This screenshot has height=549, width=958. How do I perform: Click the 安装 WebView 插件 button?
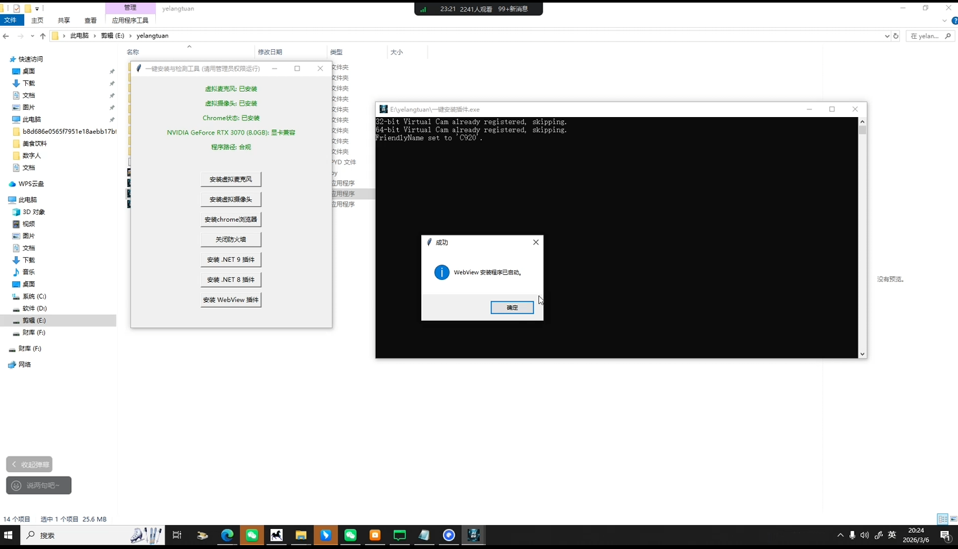coord(231,300)
